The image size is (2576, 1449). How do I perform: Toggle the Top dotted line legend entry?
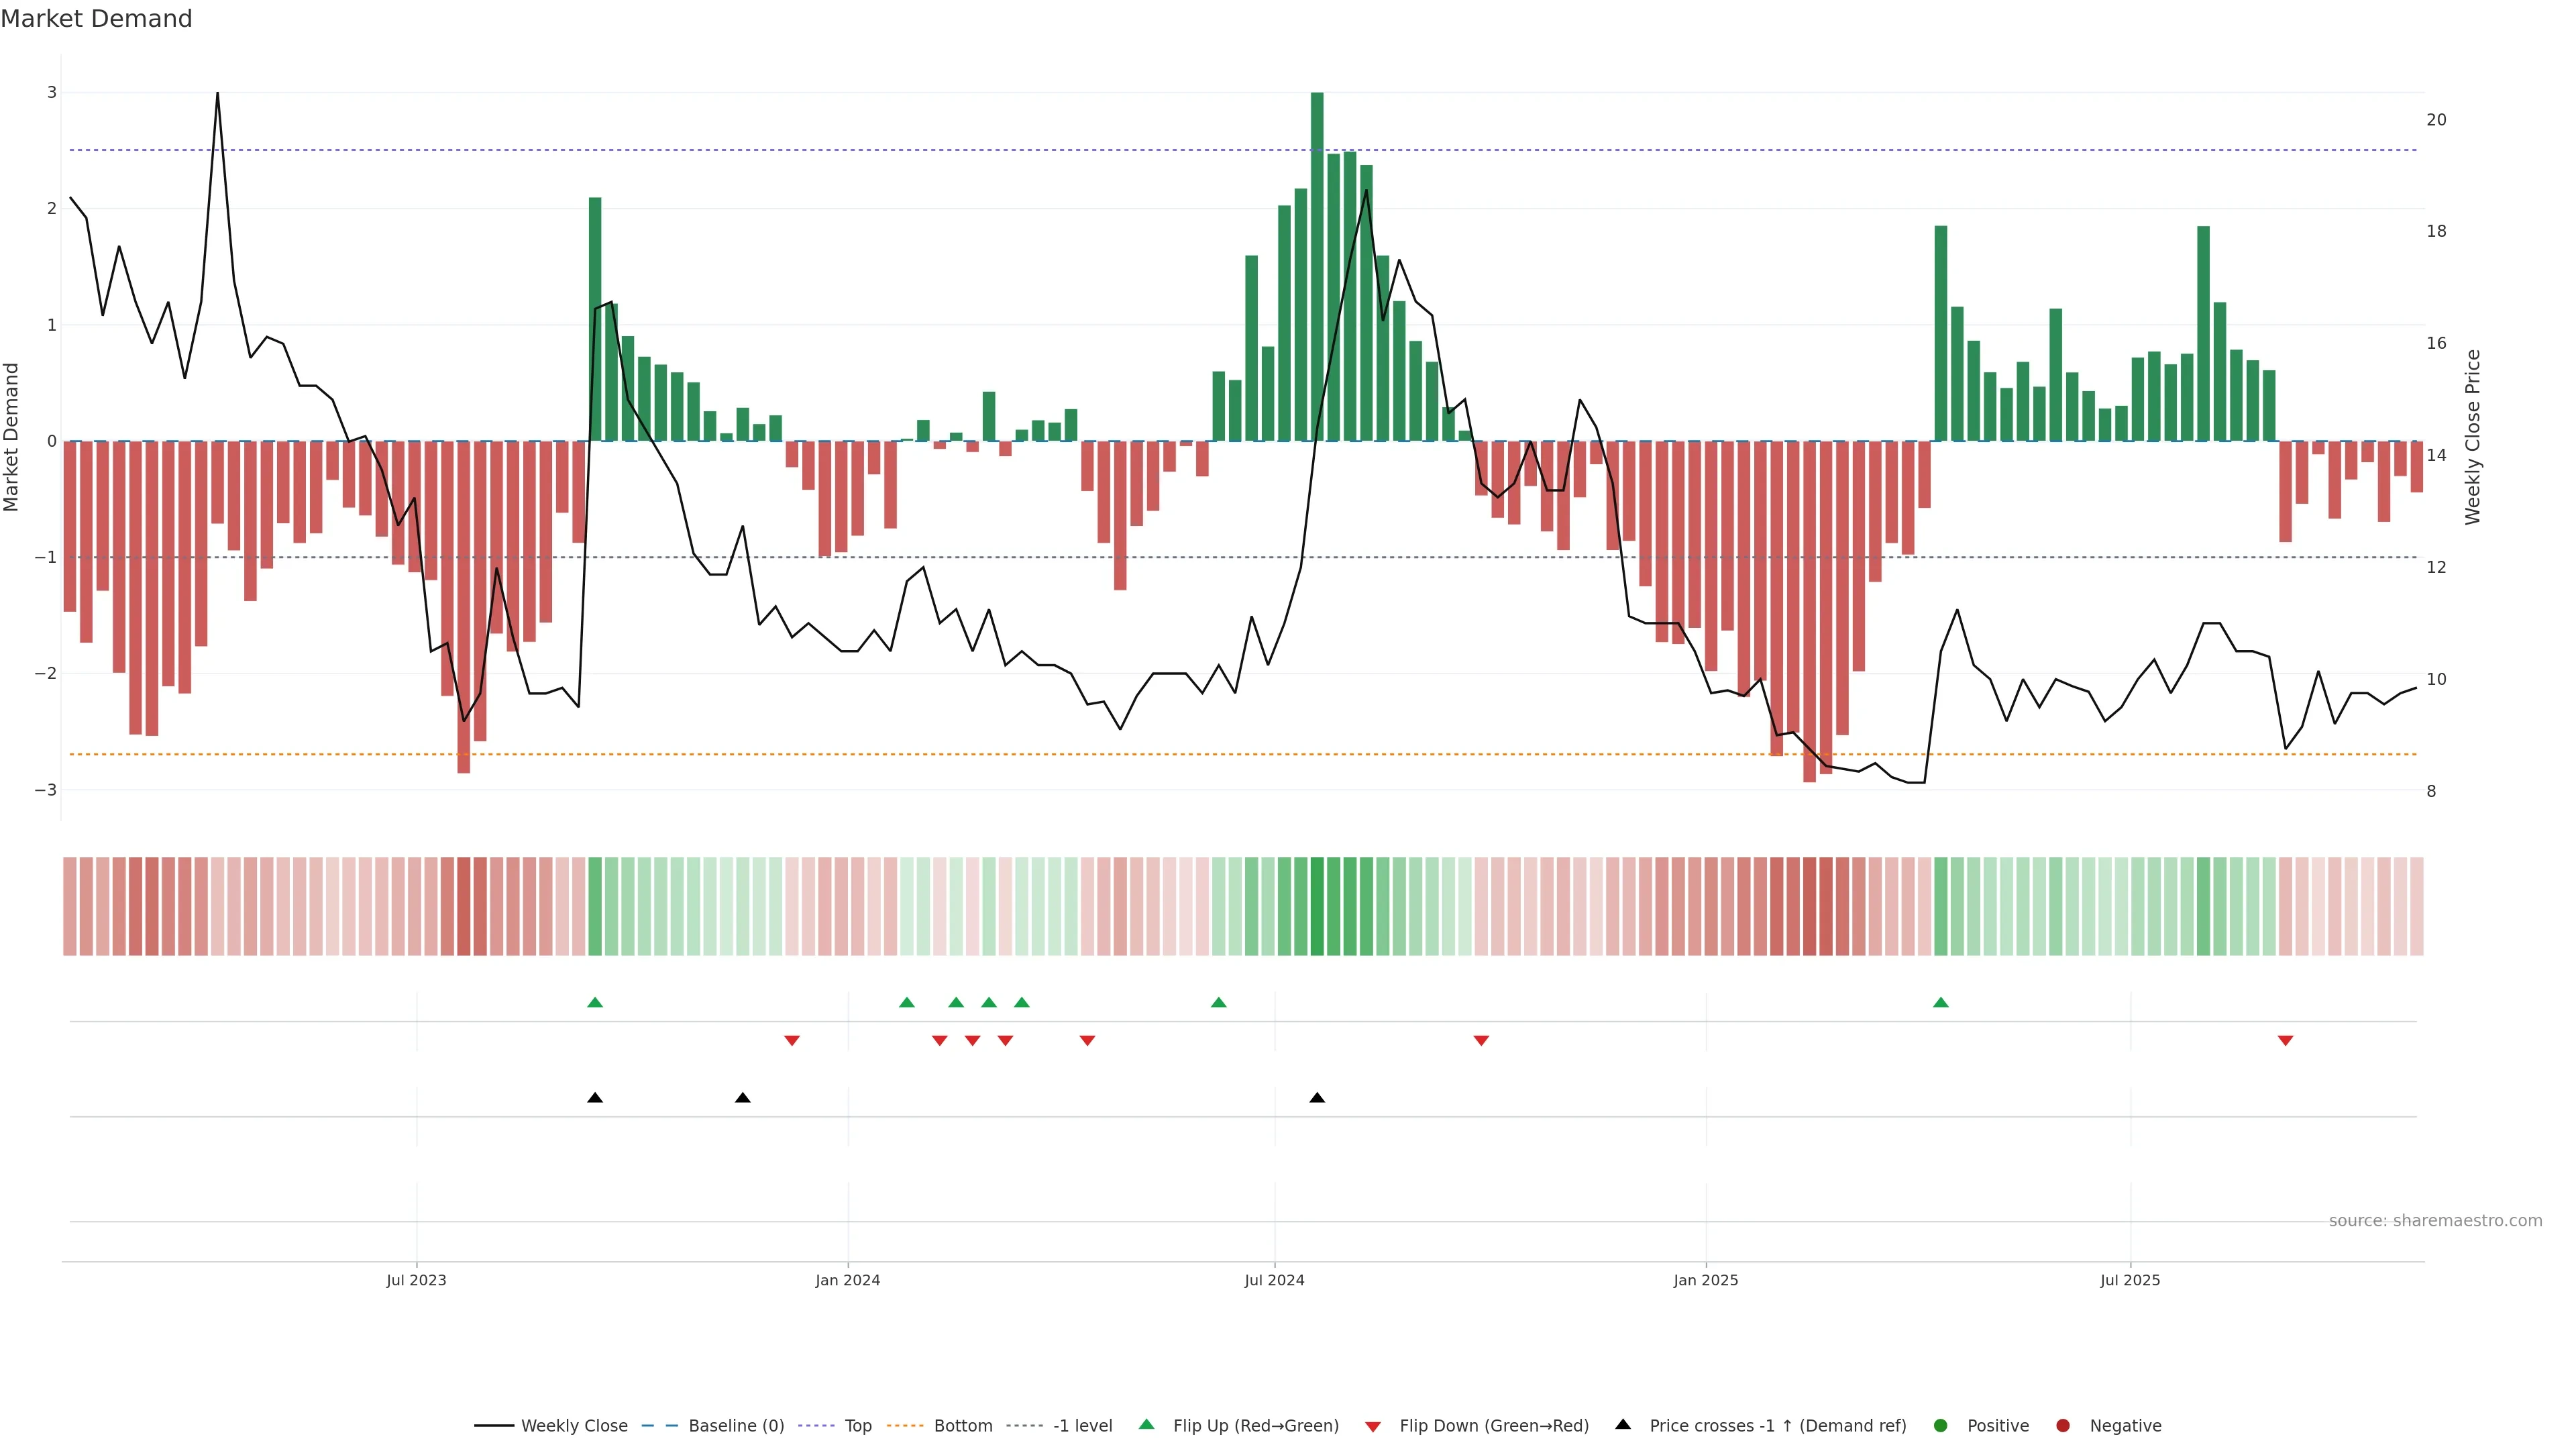coord(835,1425)
